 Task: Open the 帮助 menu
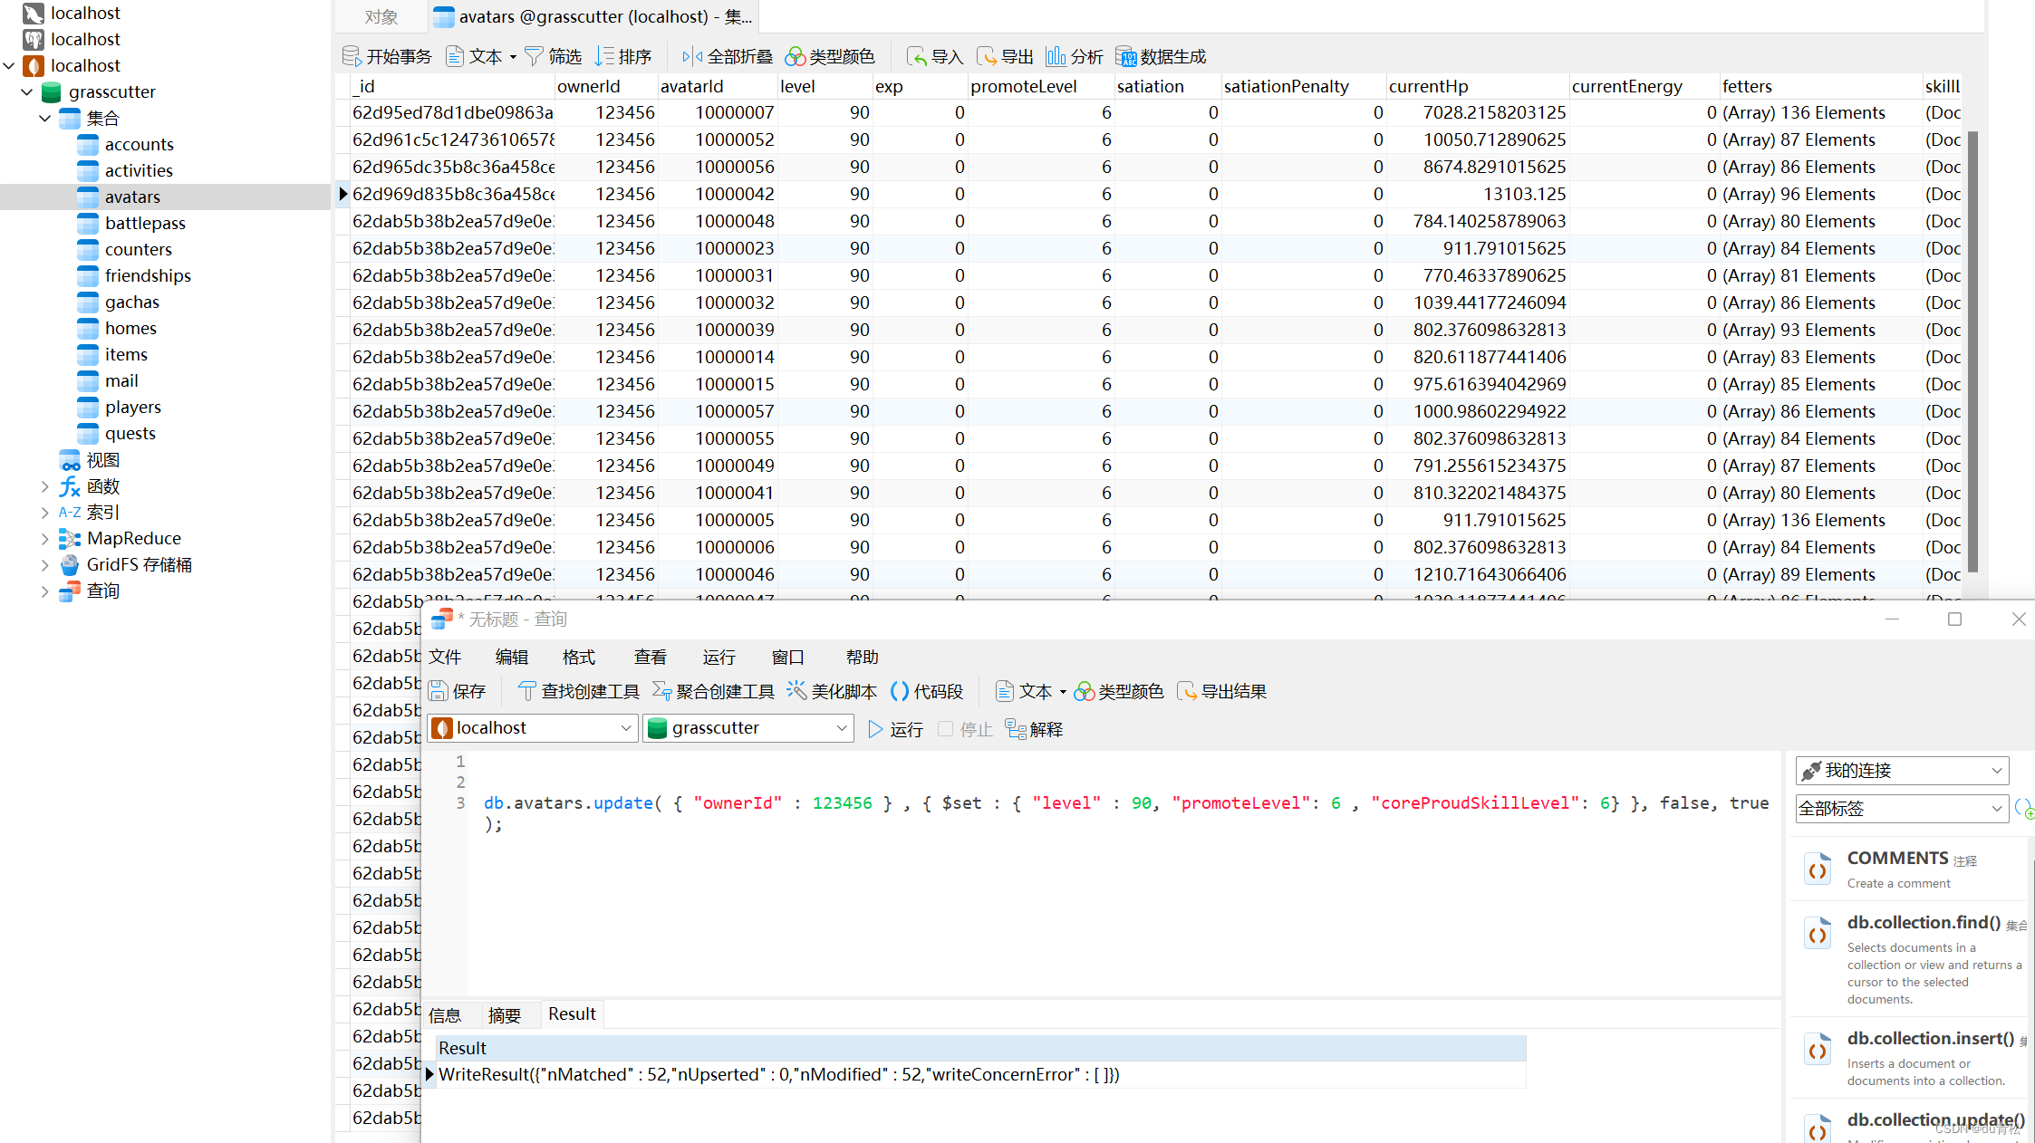click(x=863, y=657)
